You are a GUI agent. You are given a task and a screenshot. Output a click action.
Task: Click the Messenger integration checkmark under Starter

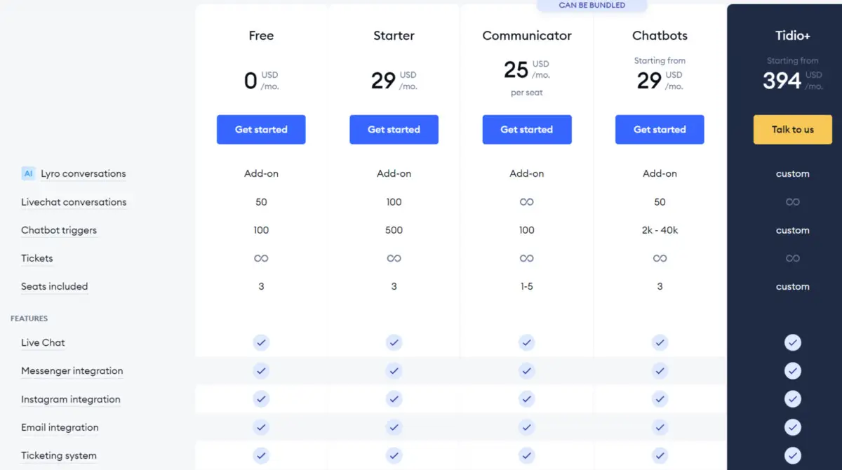point(394,370)
